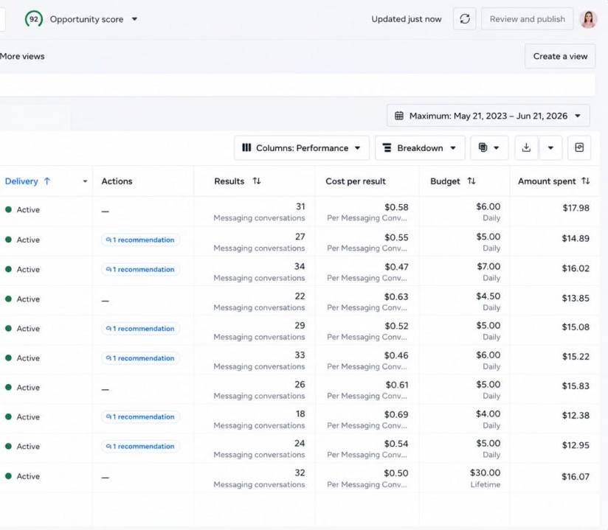Open the reports icon dropdown
608x530 pixels.
[x=489, y=147]
